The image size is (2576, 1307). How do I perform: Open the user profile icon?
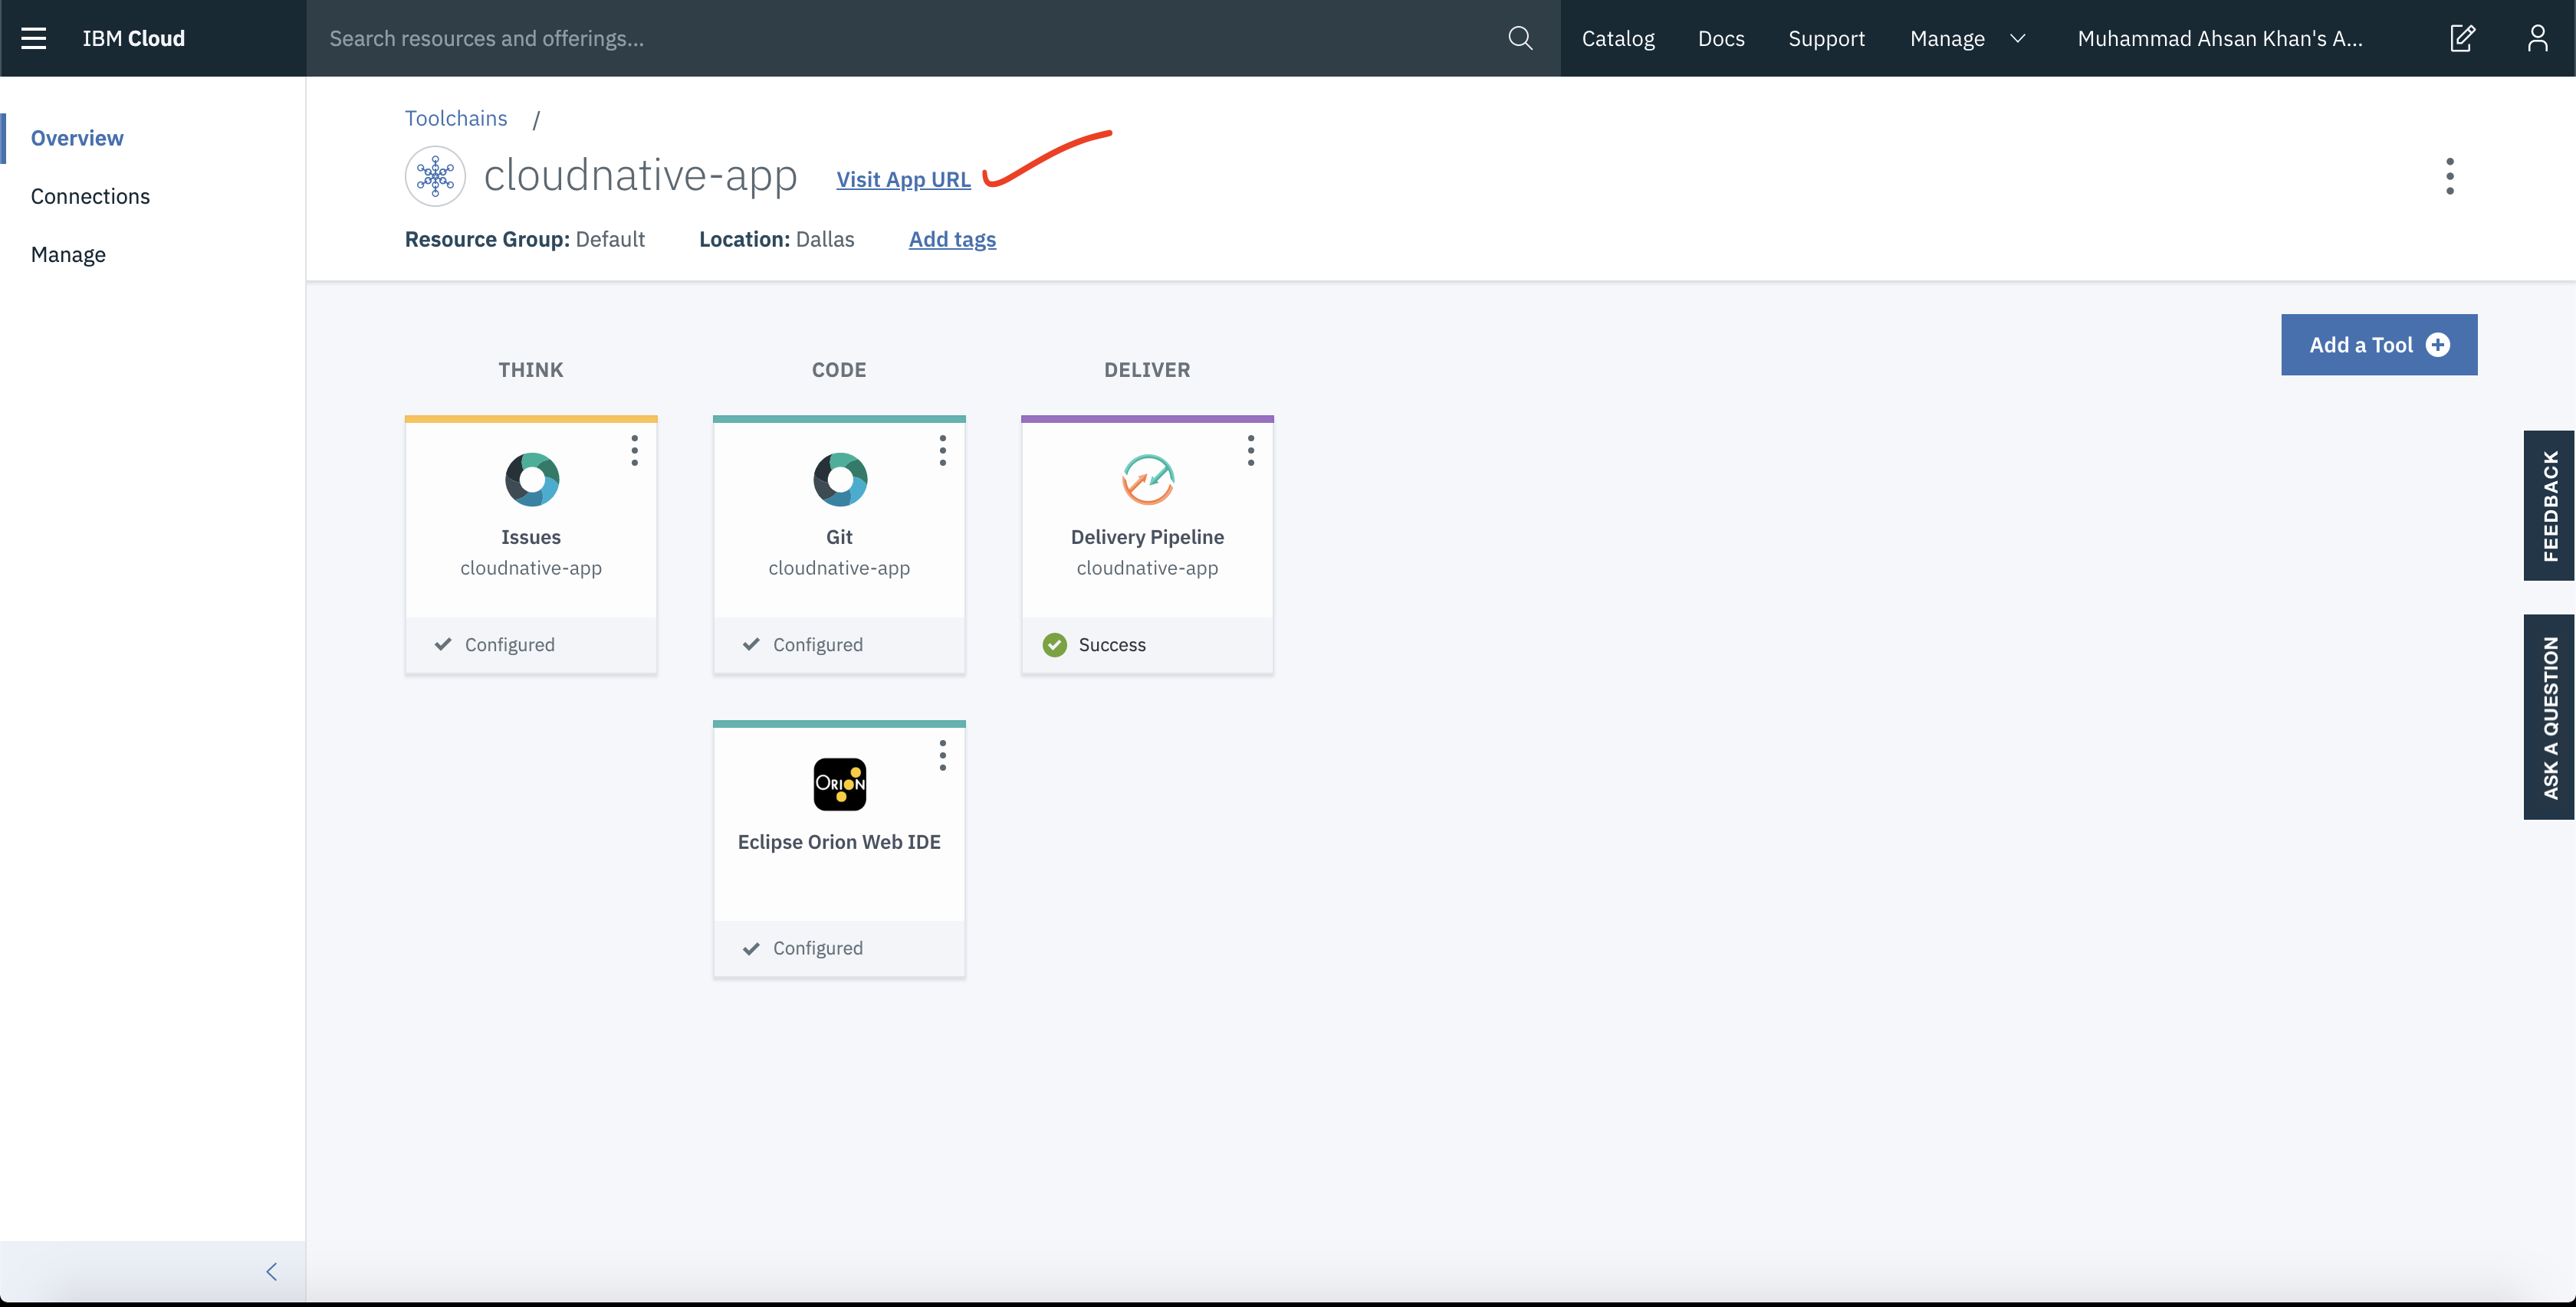(2537, 38)
